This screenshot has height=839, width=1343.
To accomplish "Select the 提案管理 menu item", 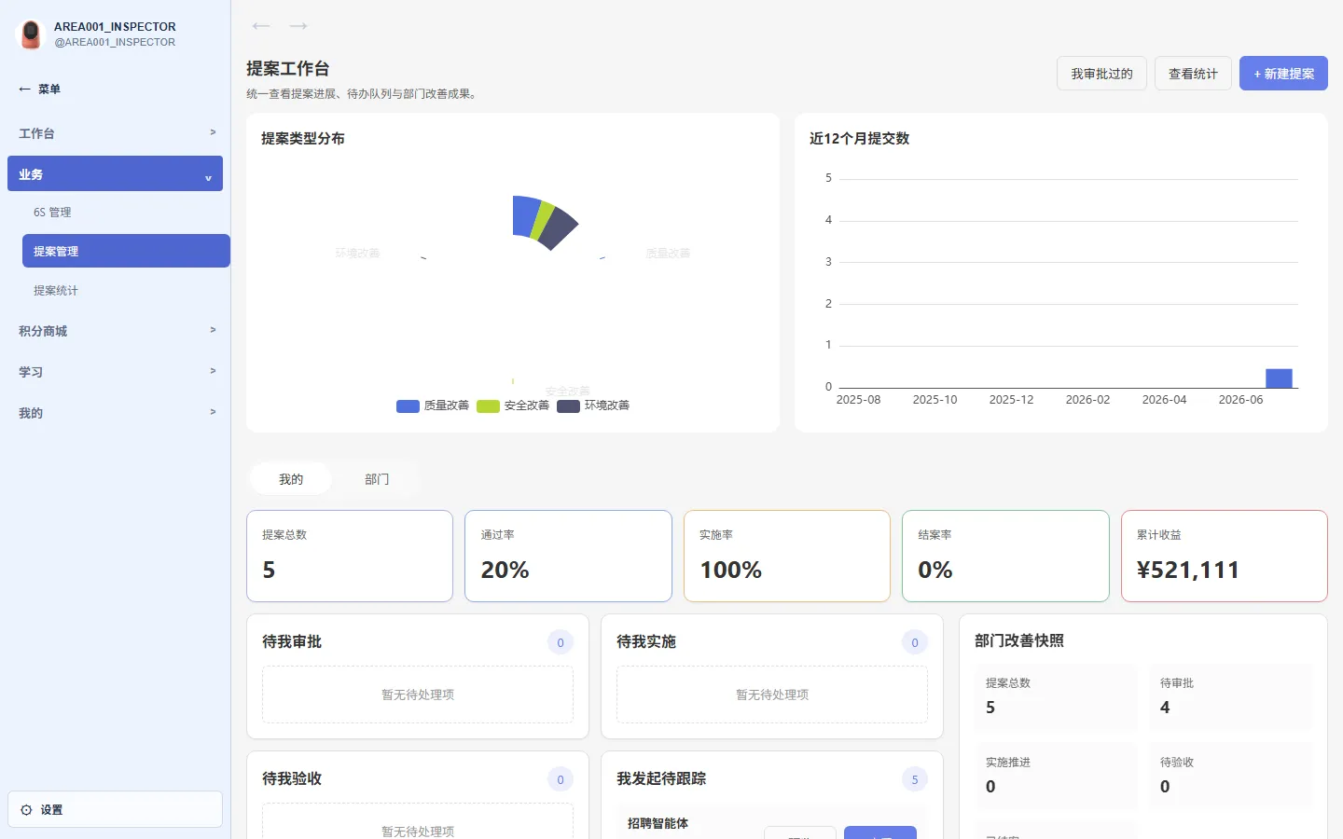I will click(126, 251).
